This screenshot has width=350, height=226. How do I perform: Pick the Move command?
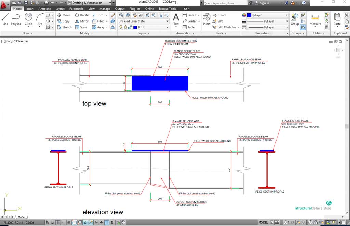(64, 15)
